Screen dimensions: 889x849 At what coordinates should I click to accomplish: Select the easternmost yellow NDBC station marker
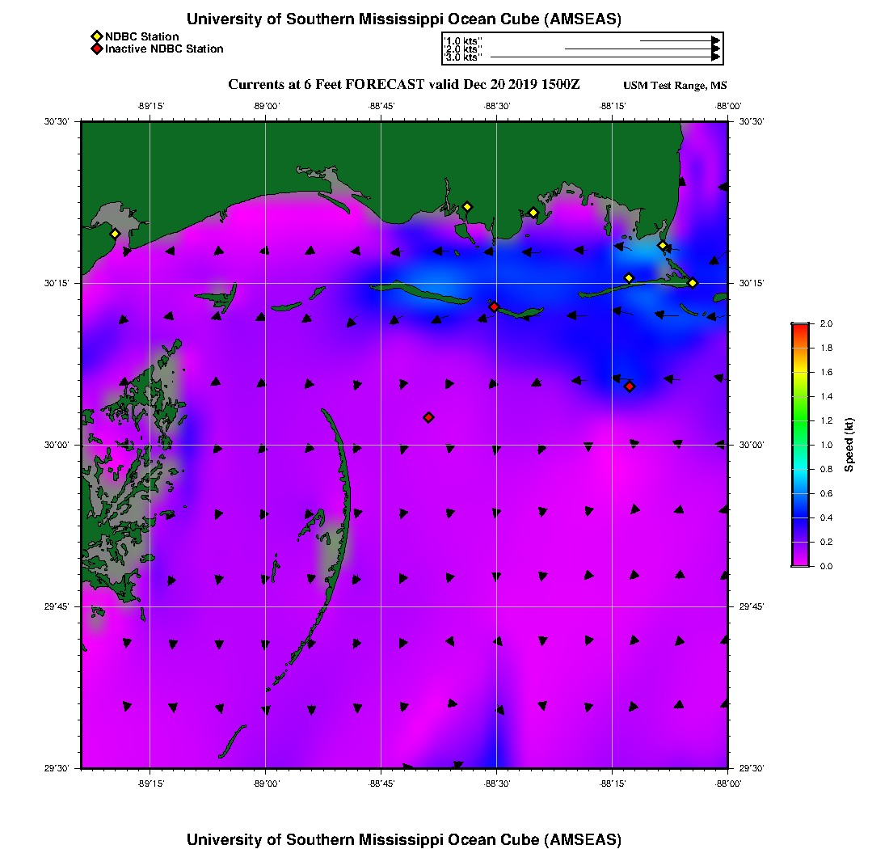click(693, 282)
